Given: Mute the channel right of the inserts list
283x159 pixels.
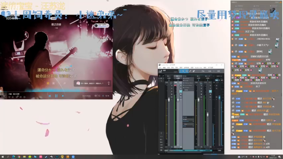Looking at the screenshot, I should pos(201,86).
